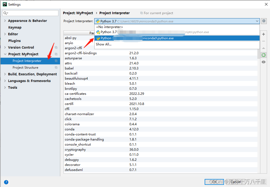
Task: Select the console_shortcut package row
Action: [x=160, y=145]
